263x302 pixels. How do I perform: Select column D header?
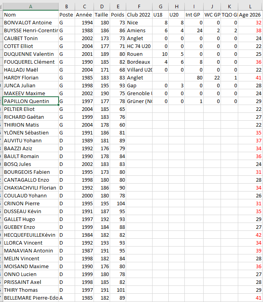point(102,7)
